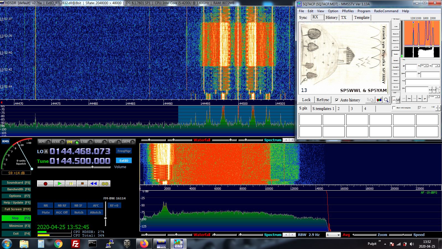Select LSB demodulation mode
The height and width of the screenshot is (249, 442).
87,142
